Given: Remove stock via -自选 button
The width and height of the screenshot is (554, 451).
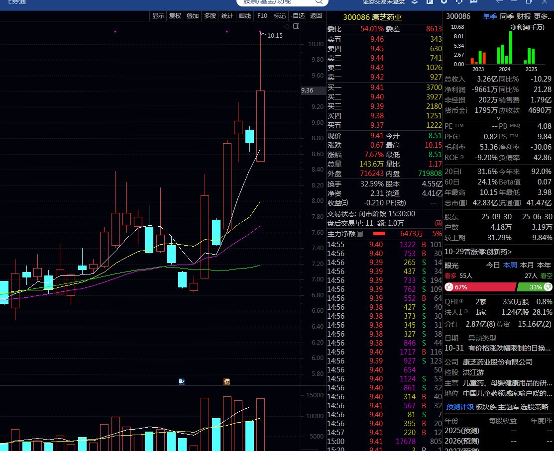Looking at the screenshot, I should coord(298,16).
